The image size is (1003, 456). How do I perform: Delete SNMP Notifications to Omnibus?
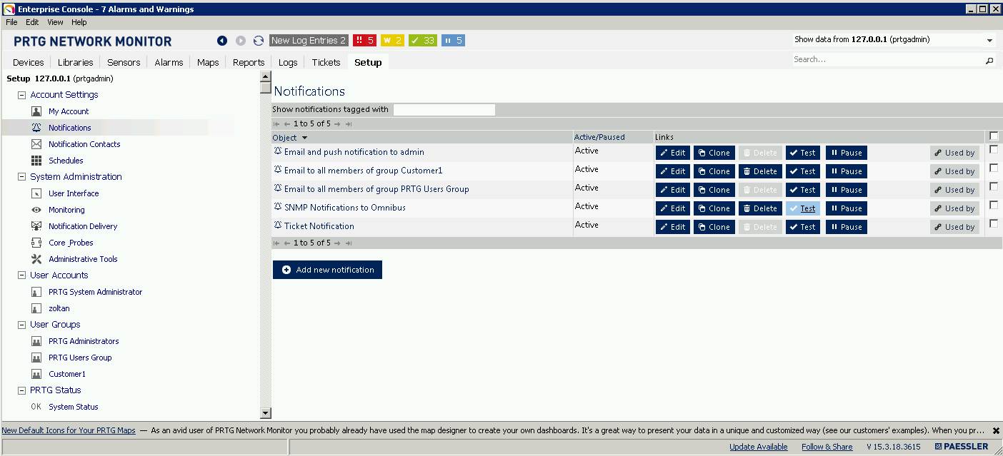point(760,208)
